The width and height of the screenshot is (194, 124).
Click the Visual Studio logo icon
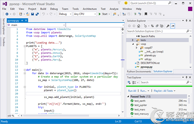[x=5, y=4]
